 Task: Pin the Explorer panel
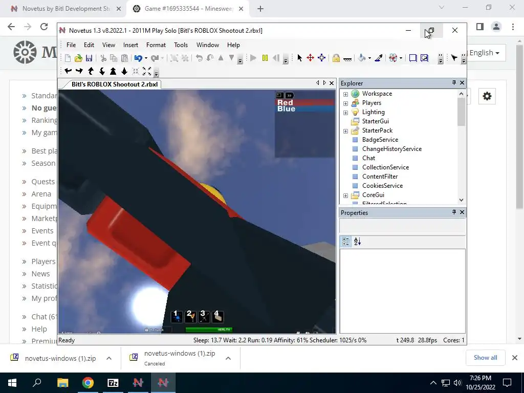(x=454, y=82)
